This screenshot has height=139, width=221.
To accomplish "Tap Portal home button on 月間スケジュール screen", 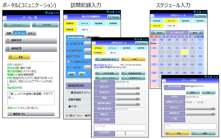I will point(200,16).
